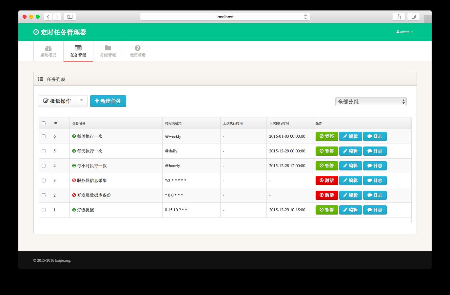Expand the 批量操作 dropdown arrow
Image resolution: width=450 pixels, height=295 pixels.
(82, 101)
